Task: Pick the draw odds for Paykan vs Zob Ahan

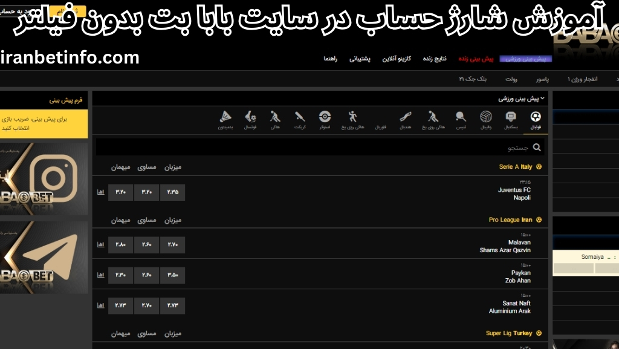Action: click(x=146, y=275)
